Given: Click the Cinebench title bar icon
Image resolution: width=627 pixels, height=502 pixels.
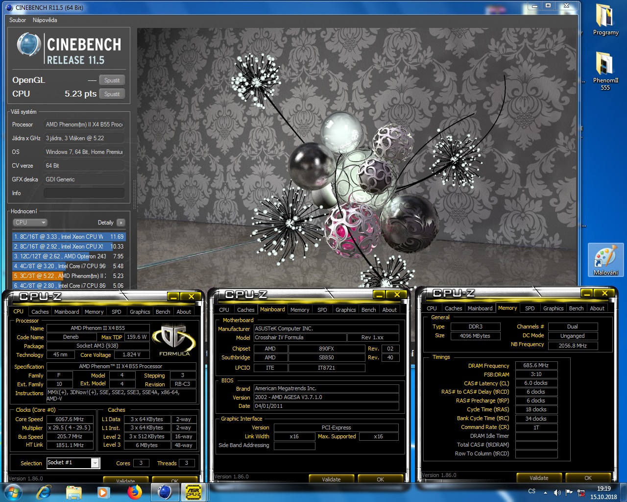Looking at the screenshot, I should coord(9,7).
